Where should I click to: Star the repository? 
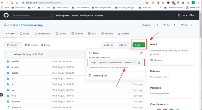[x=167, y=25]
